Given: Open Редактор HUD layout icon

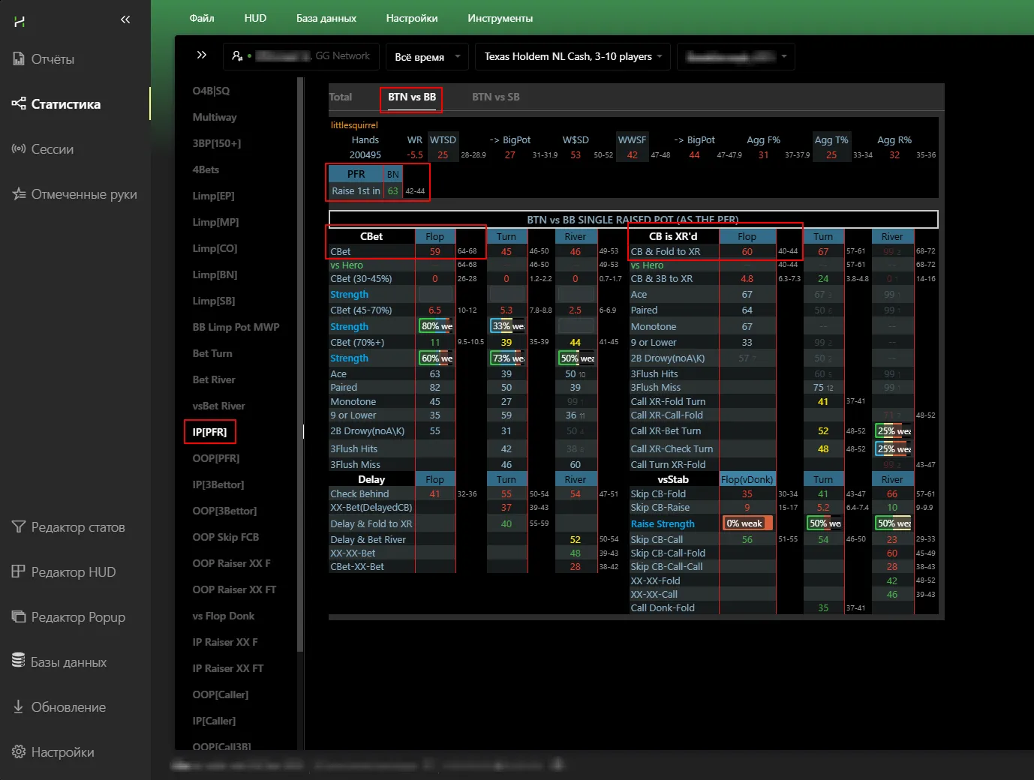Looking at the screenshot, I should [x=19, y=572].
